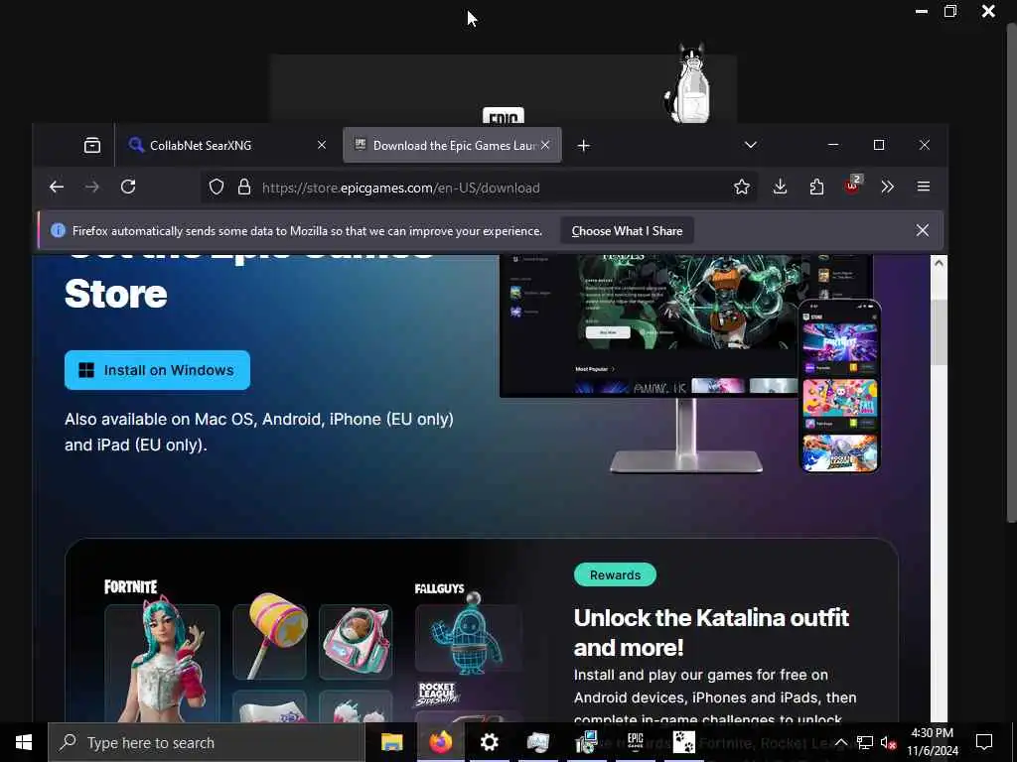
Task: Open the extensions puzzle icon
Action: coord(816,188)
